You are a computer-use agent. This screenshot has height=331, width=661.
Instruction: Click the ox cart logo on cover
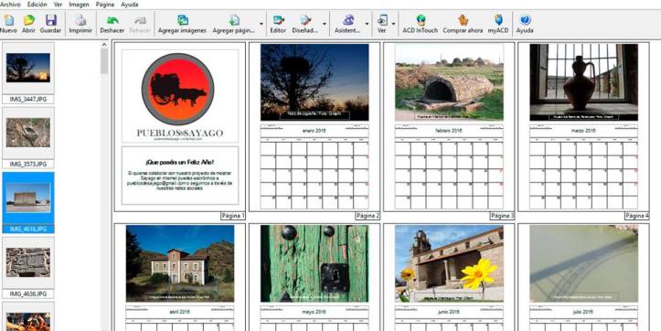178,89
